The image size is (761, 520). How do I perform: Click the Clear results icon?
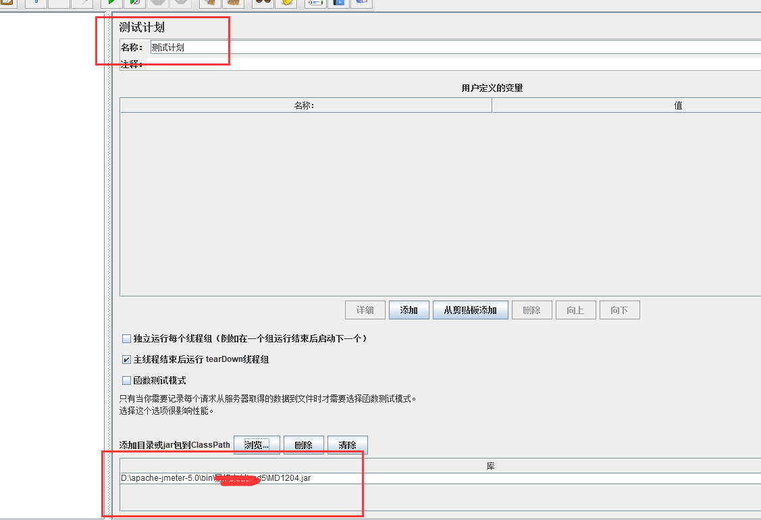coord(211,3)
